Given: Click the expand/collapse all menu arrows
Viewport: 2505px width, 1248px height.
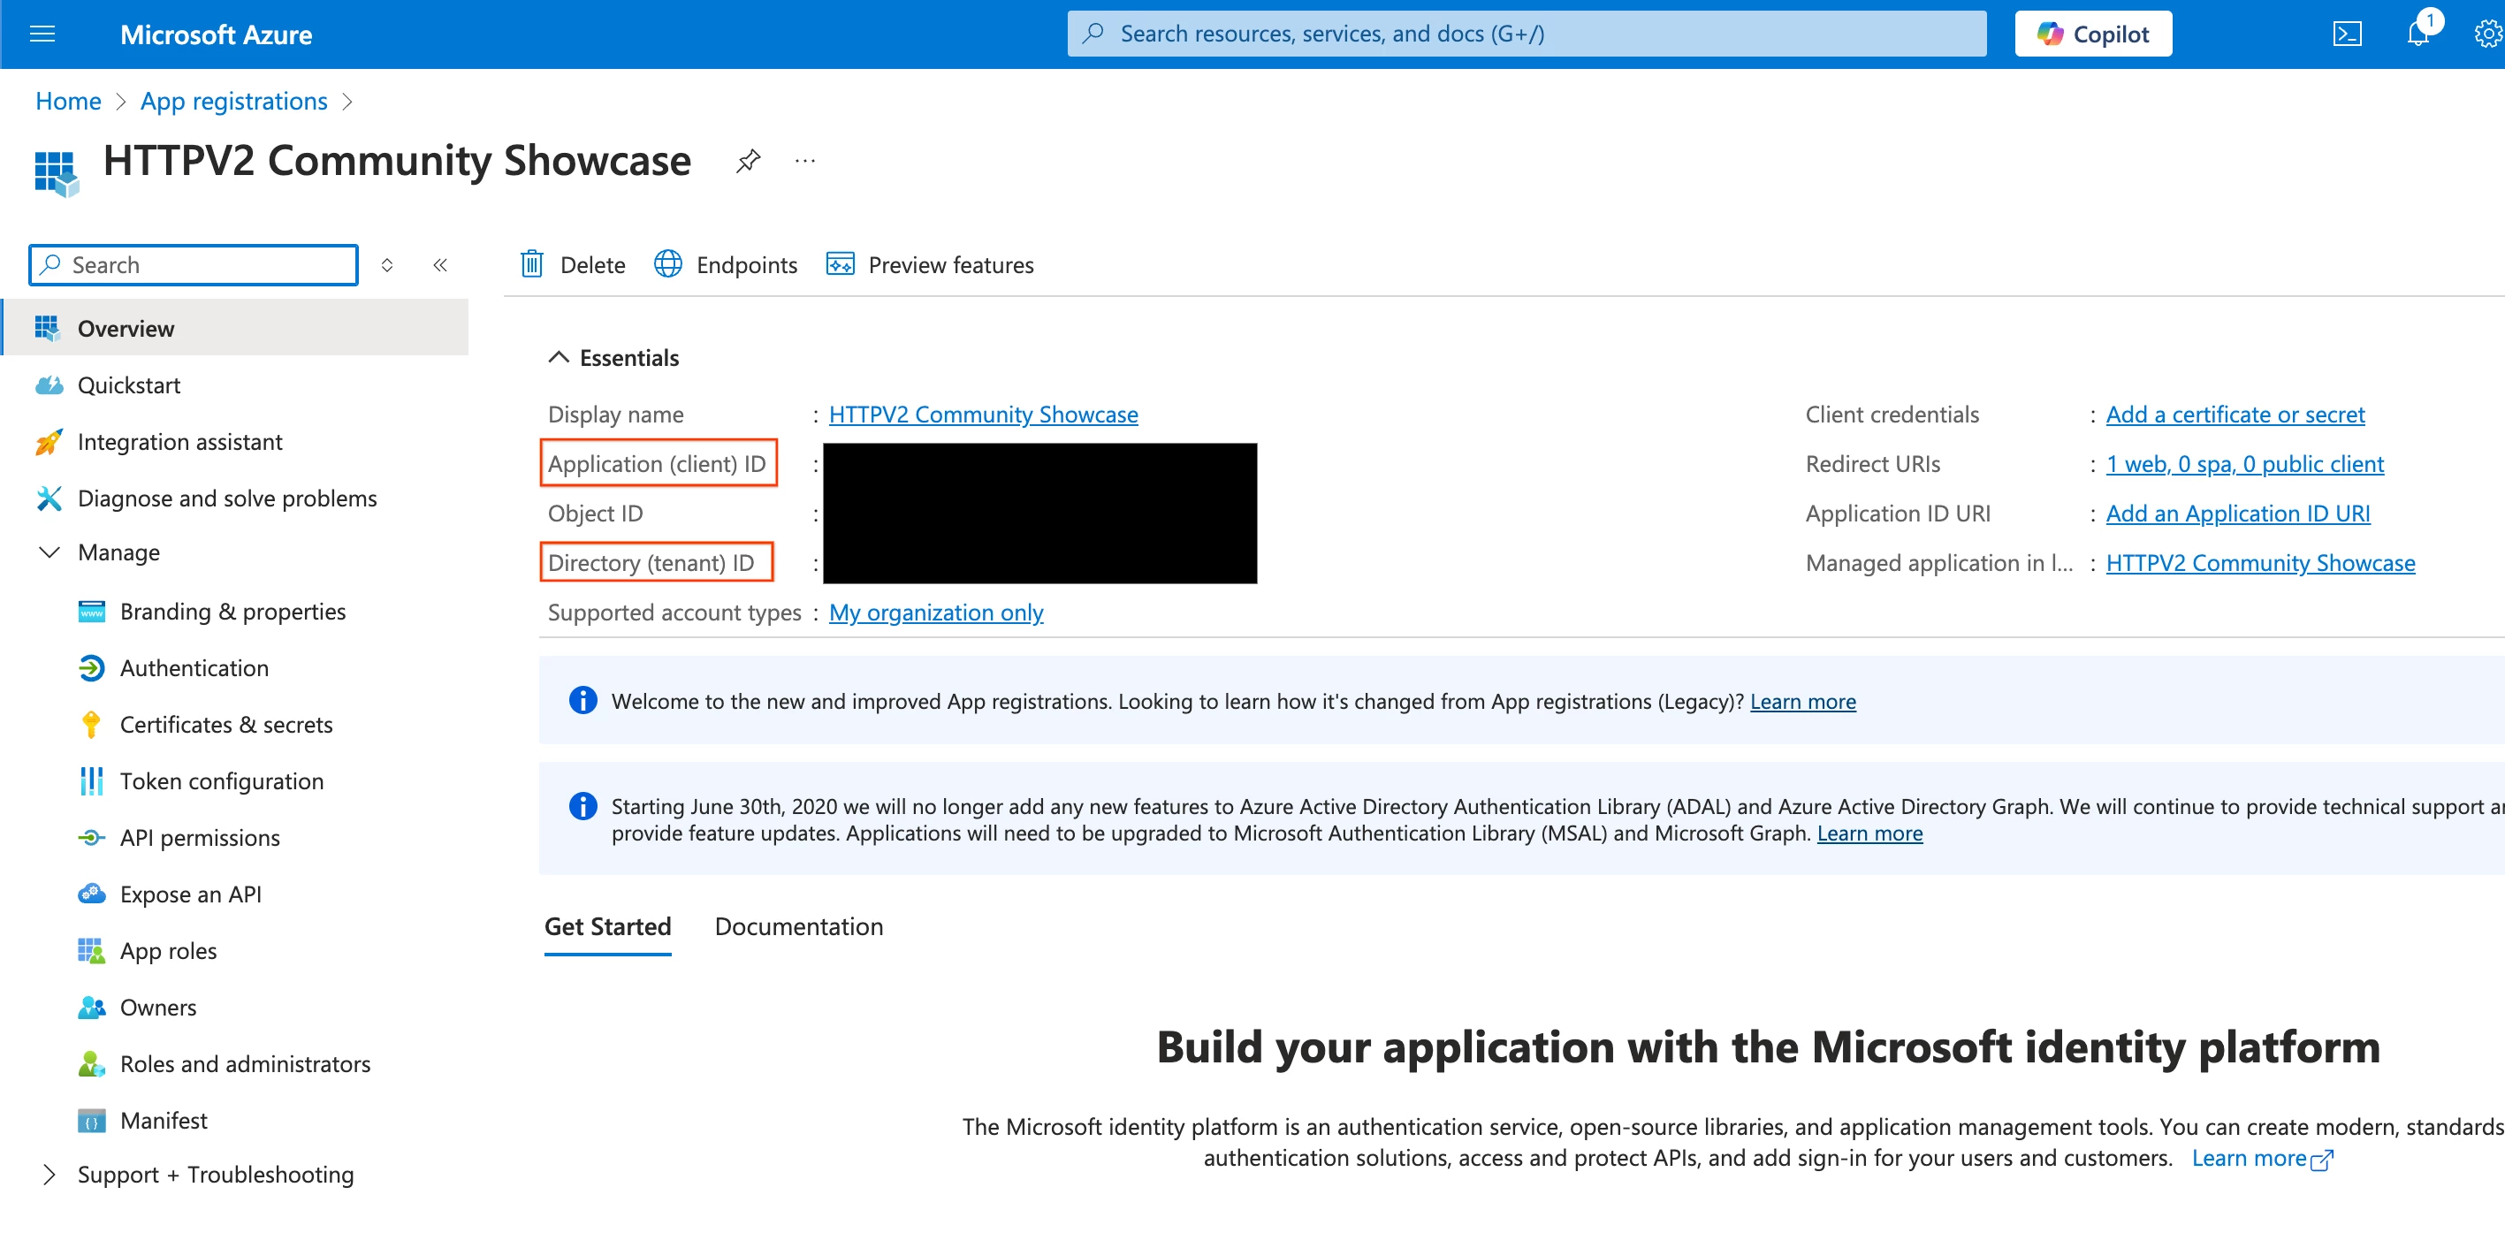Looking at the screenshot, I should pos(387,265).
